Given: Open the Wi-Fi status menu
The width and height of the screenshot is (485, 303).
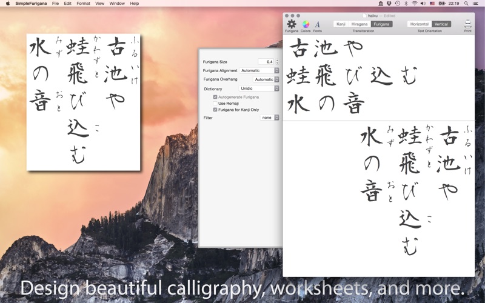Looking at the screenshot, I should (415, 3).
